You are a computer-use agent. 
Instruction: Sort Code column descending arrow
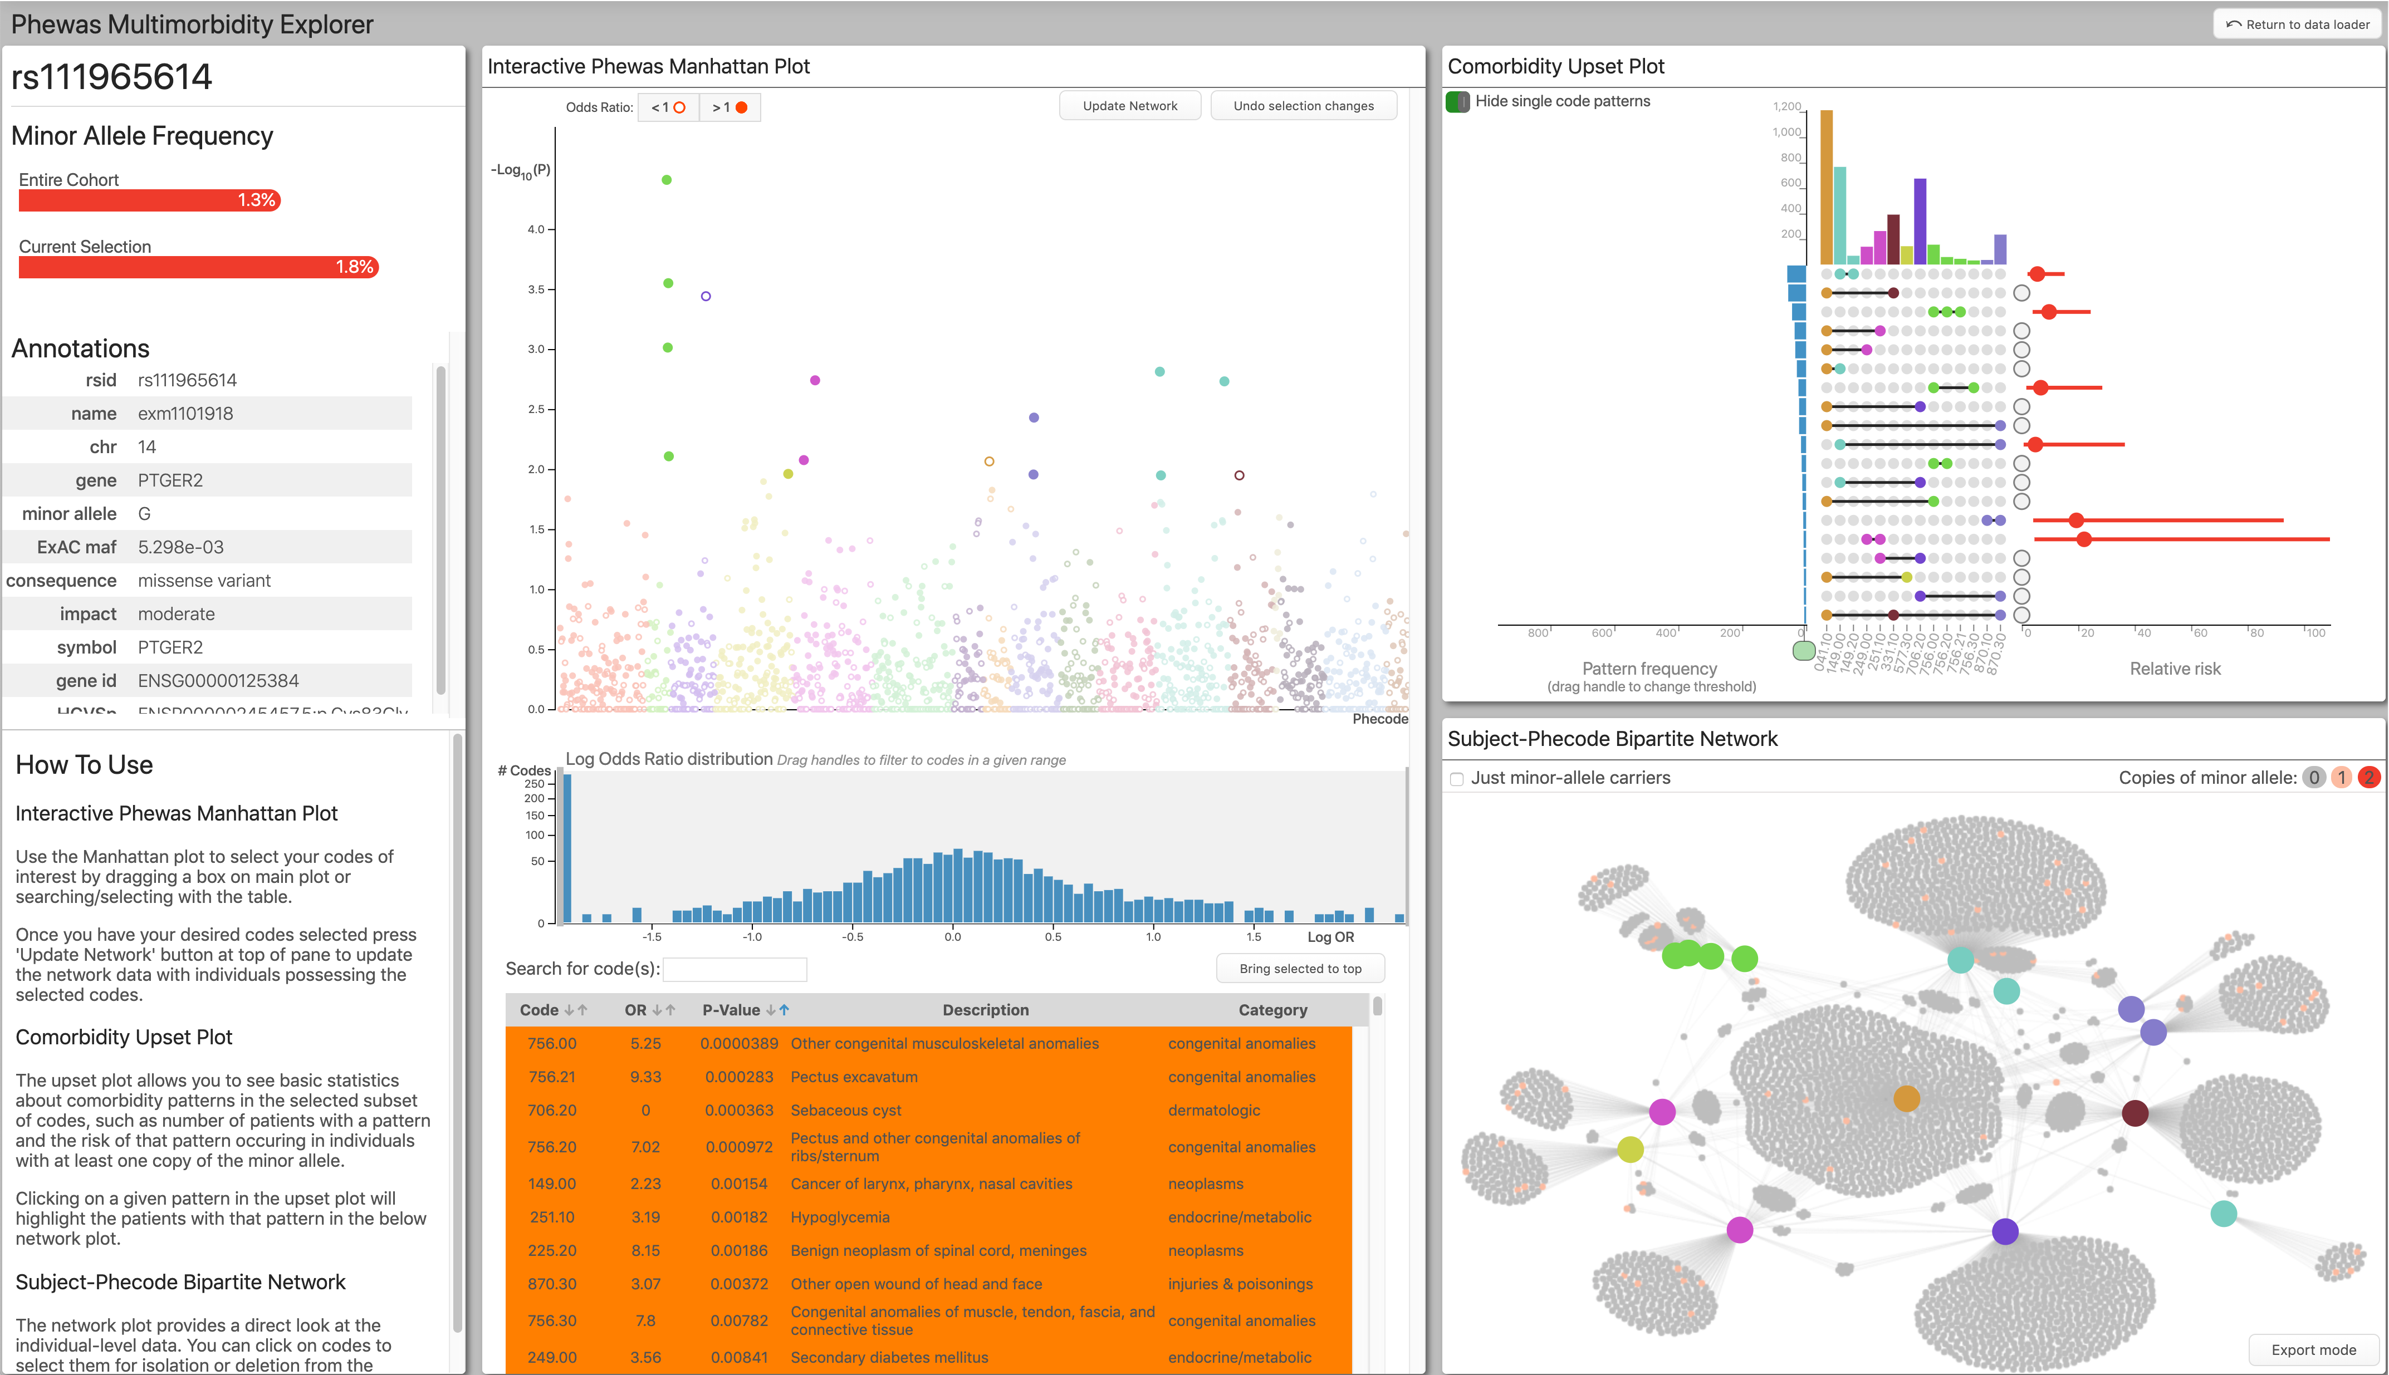point(569,1009)
